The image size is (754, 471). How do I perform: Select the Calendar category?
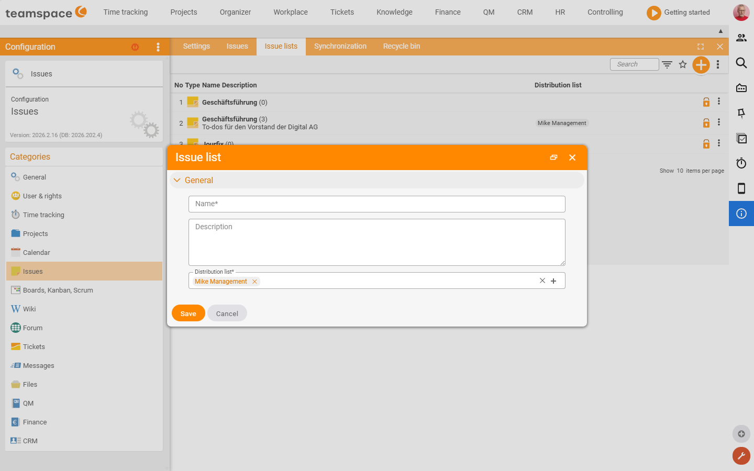tap(84, 252)
